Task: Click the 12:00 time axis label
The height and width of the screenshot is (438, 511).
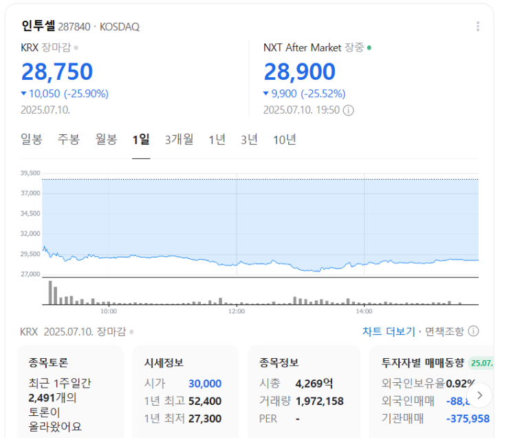Action: 237,311
